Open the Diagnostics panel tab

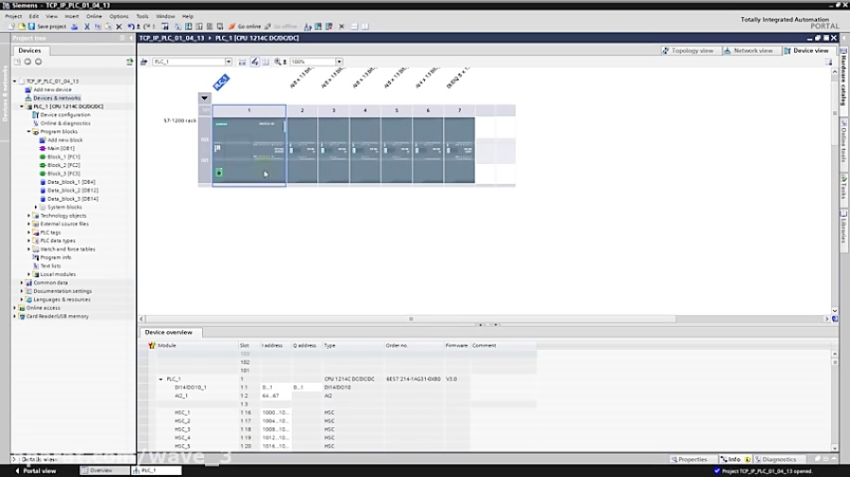click(775, 459)
